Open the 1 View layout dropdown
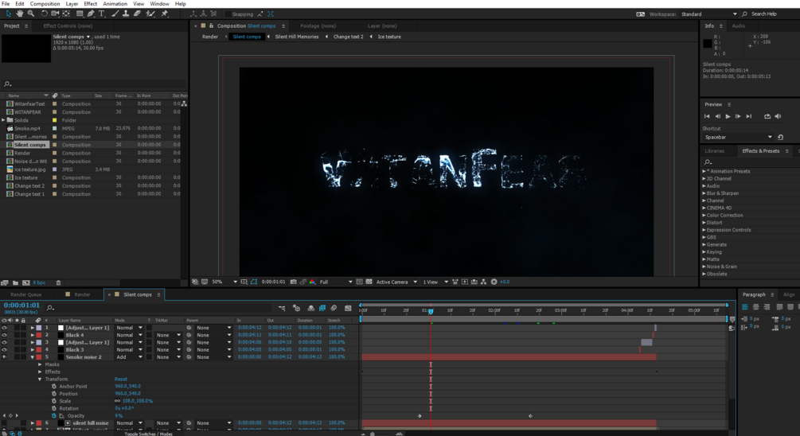 435,282
